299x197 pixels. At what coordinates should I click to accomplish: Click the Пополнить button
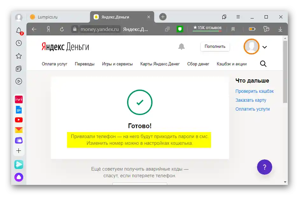click(x=215, y=47)
